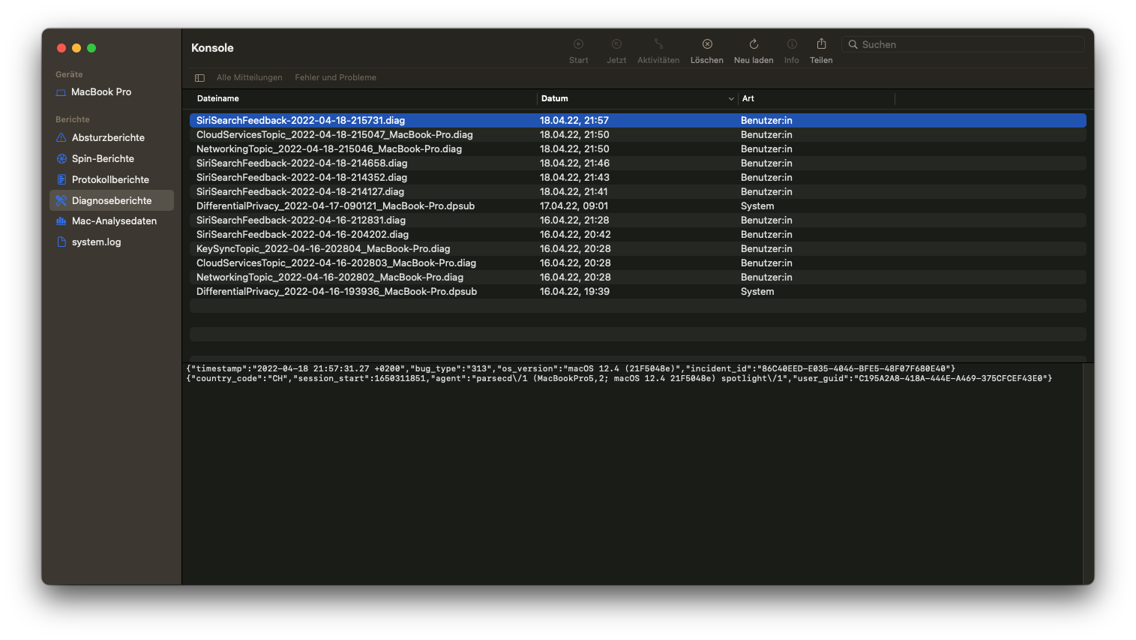Click the Info toolbar icon
Image resolution: width=1136 pixels, height=640 pixels.
(791, 44)
